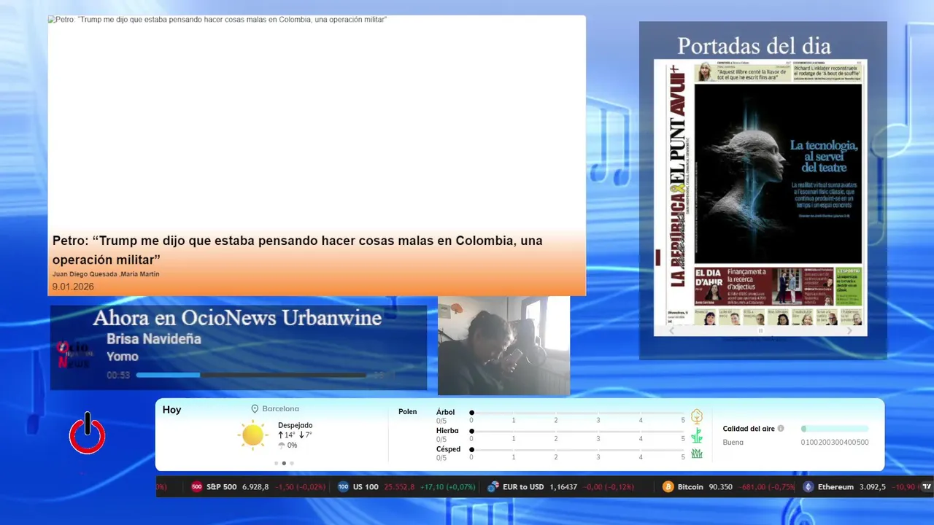Click the 'Hoy' weather label
934x525 pixels.
pos(172,410)
